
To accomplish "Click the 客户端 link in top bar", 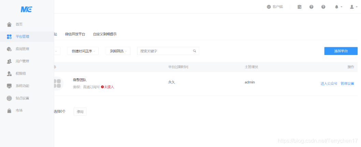I will click(275, 7).
